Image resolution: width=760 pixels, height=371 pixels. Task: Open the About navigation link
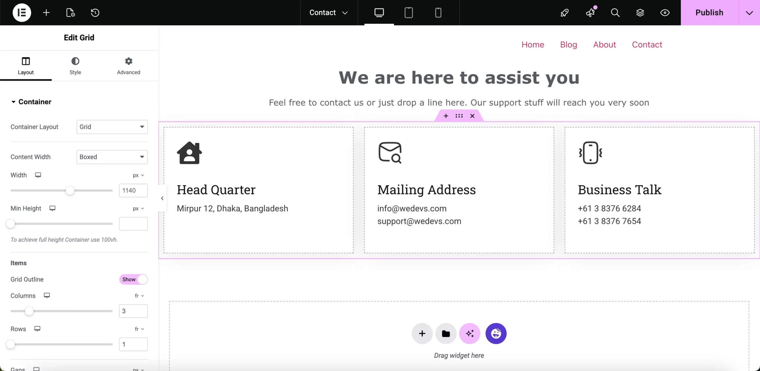click(x=604, y=45)
